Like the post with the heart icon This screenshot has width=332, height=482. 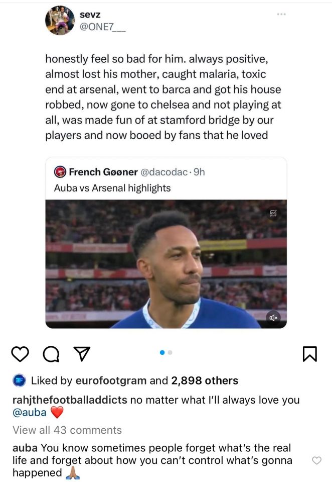(20, 354)
